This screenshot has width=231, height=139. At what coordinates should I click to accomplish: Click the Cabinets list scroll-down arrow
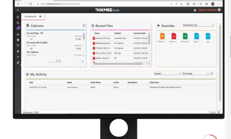click(x=84, y=56)
